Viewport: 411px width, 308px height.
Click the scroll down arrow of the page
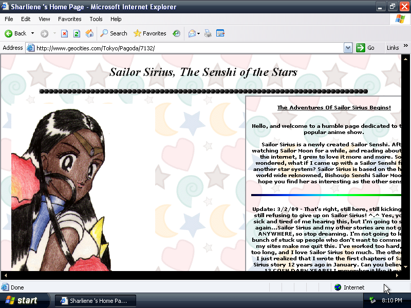pos(405,267)
